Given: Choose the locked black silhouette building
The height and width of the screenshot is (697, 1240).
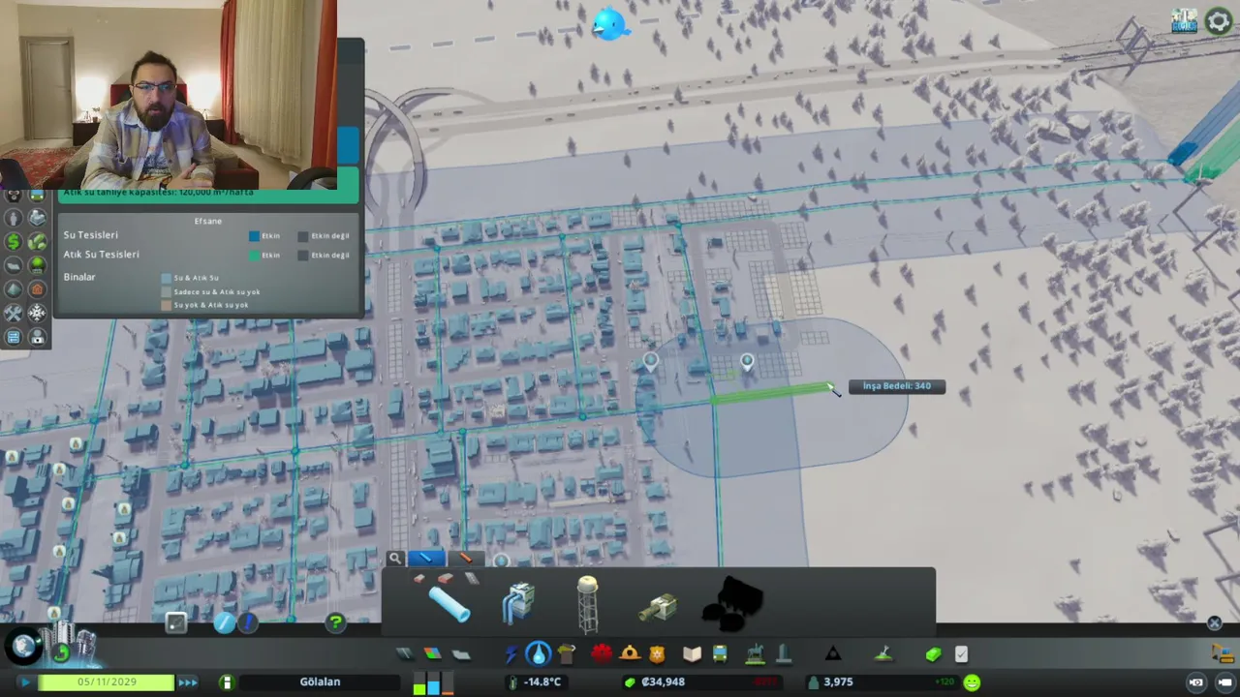Looking at the screenshot, I should [732, 602].
